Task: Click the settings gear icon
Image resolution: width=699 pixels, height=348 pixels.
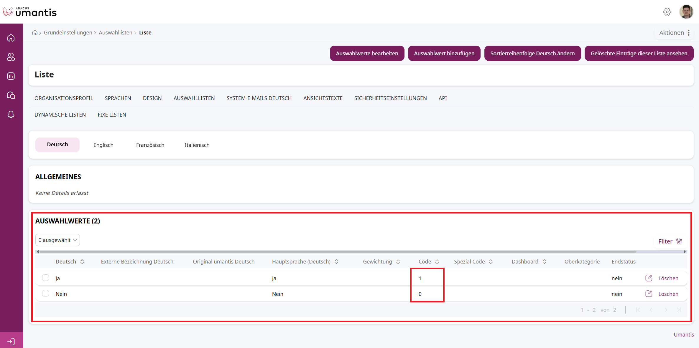Action: tap(667, 12)
